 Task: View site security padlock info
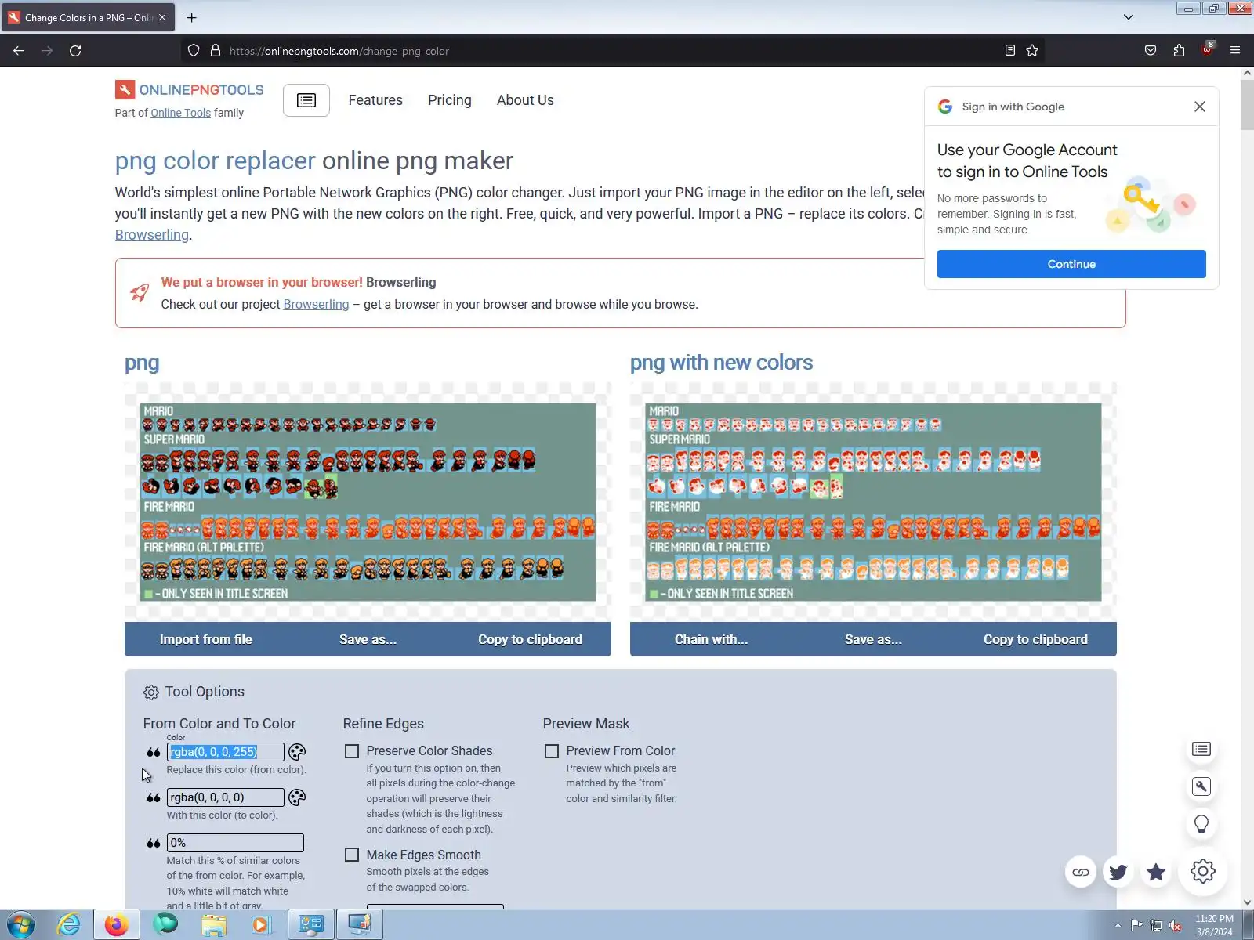[x=216, y=51]
